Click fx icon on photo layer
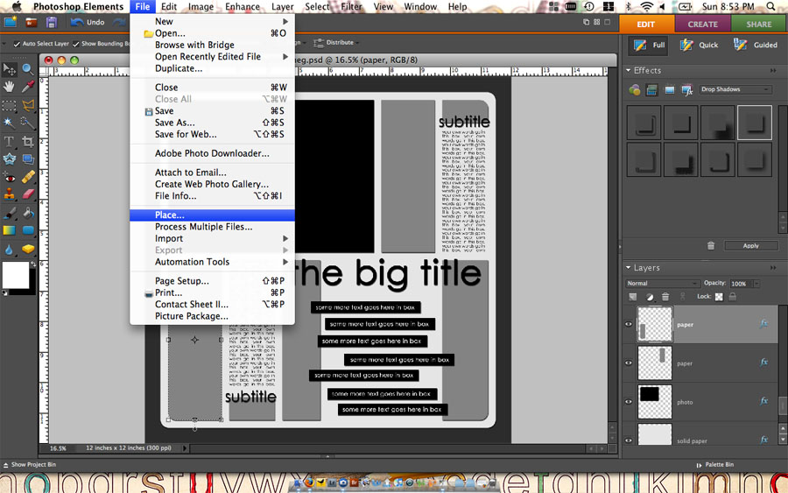The height and width of the screenshot is (493, 788). [763, 400]
